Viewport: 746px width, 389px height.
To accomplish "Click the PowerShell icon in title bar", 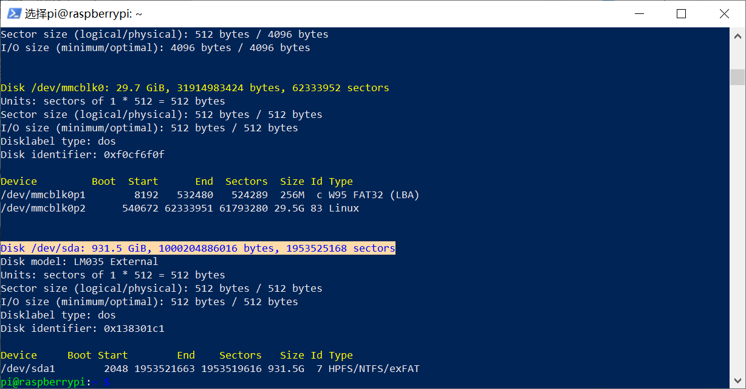I will tap(14, 13).
